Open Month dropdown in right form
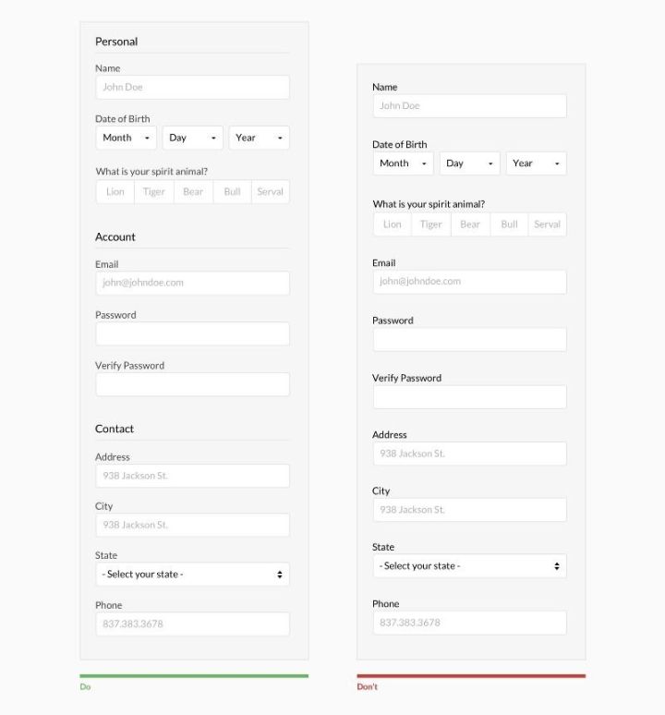The image size is (665, 715). click(x=403, y=164)
